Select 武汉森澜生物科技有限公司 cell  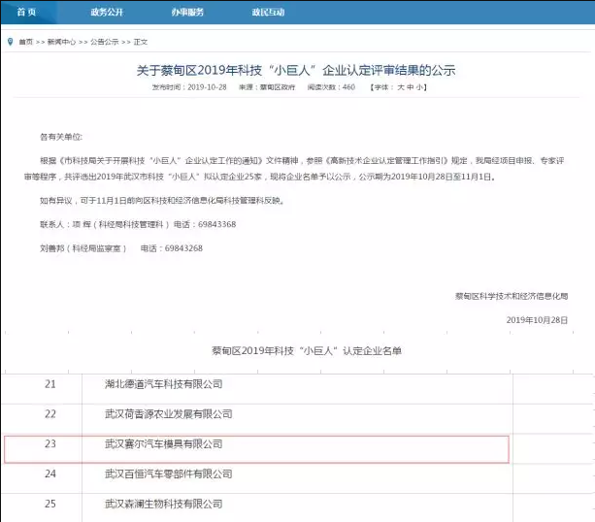click(163, 504)
